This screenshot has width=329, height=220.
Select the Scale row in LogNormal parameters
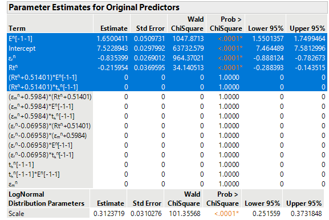click(x=165, y=214)
